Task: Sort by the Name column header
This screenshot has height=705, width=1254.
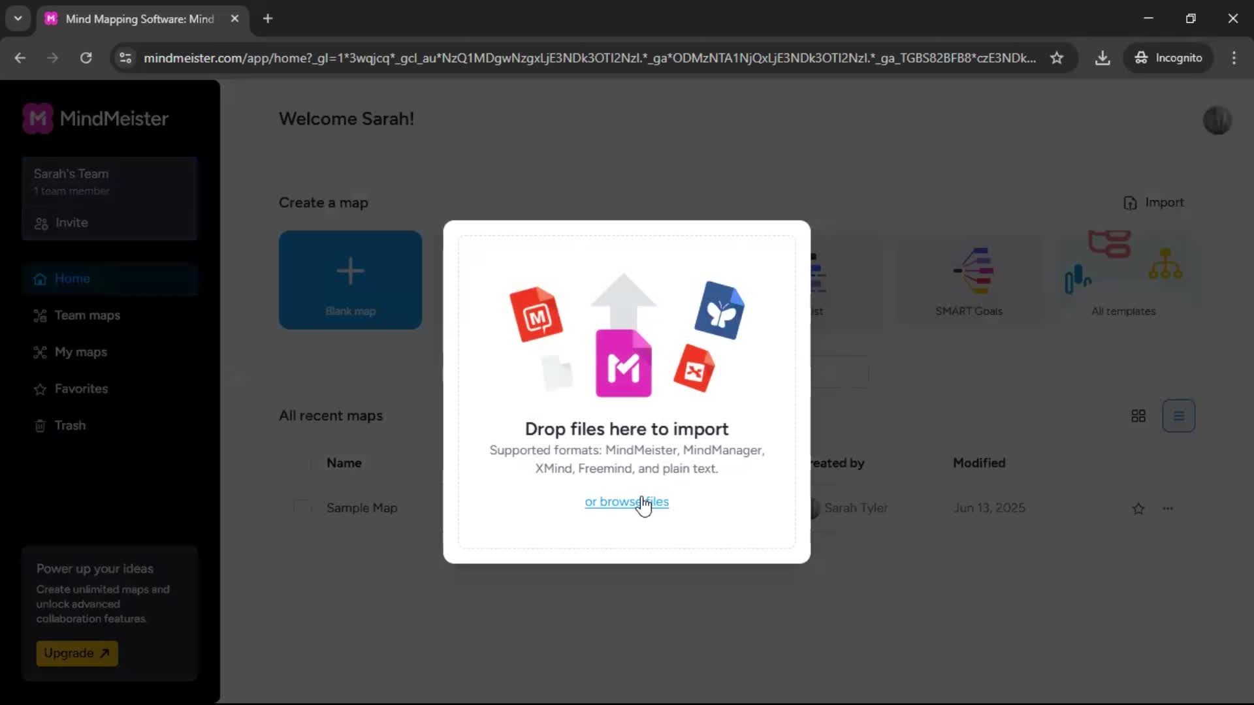Action: pyautogui.click(x=344, y=463)
